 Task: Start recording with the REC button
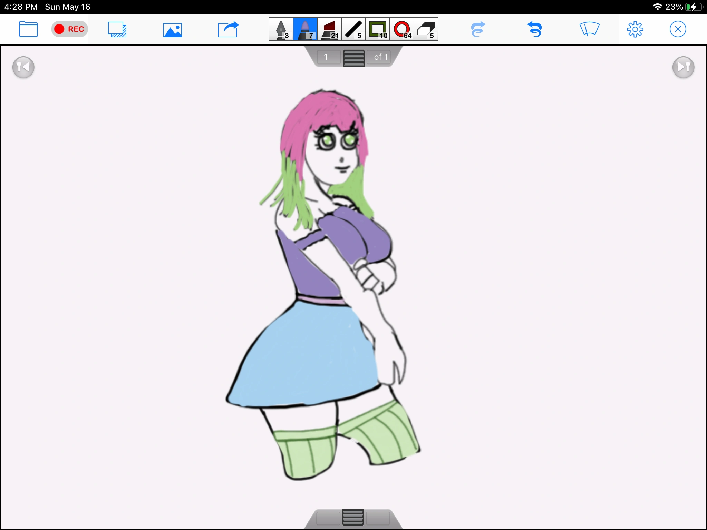point(70,29)
